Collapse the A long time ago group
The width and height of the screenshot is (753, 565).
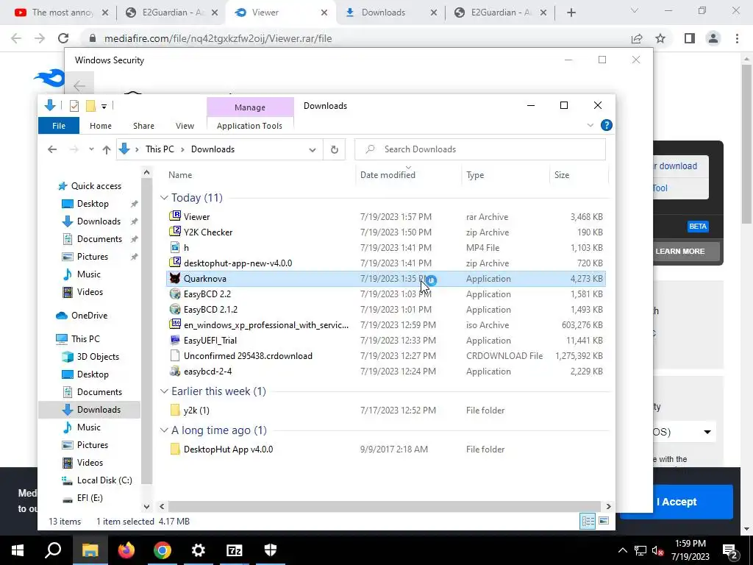(164, 430)
